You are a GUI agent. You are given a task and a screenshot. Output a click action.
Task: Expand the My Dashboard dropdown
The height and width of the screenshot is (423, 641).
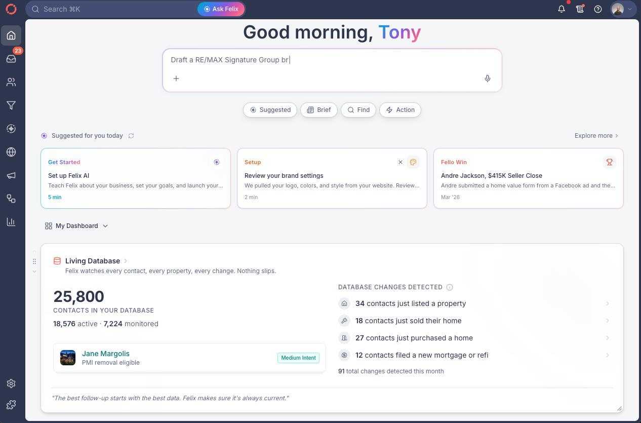point(76,226)
